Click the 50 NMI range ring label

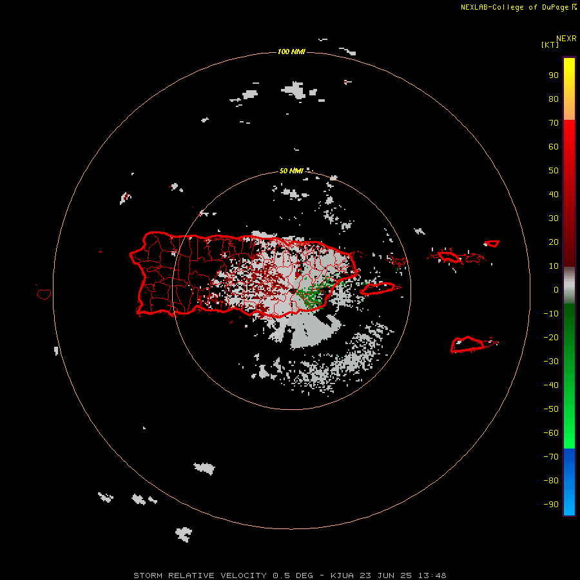tap(291, 171)
